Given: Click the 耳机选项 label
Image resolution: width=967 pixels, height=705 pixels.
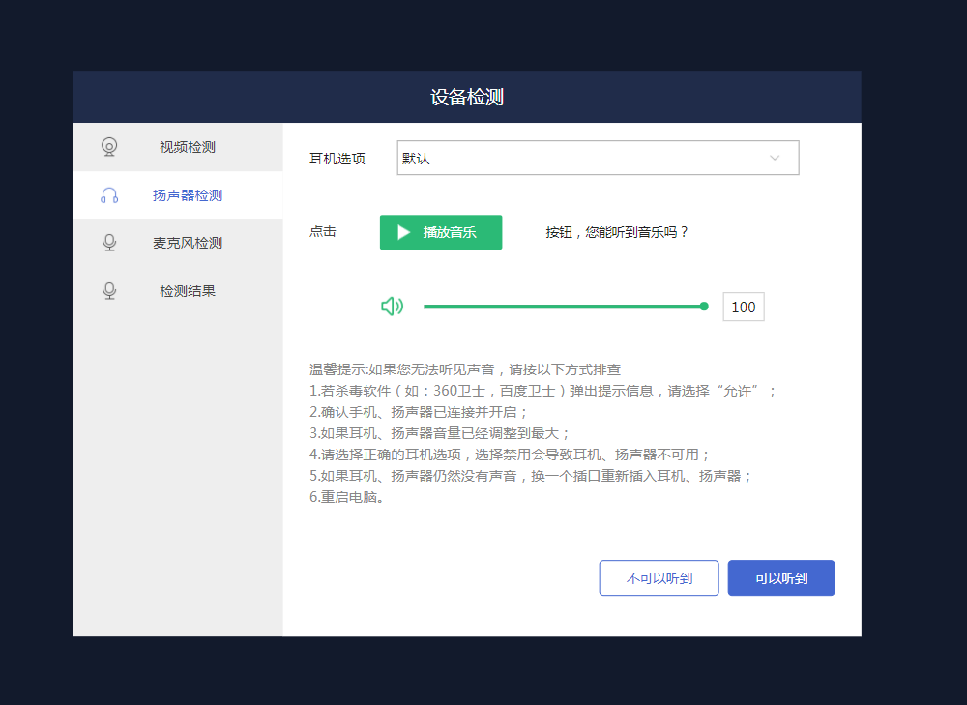Looking at the screenshot, I should (337, 159).
